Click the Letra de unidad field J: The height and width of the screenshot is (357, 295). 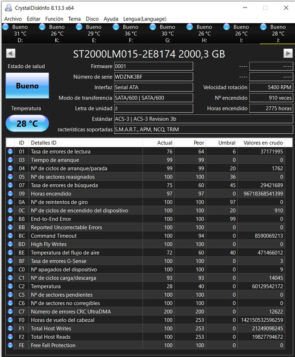[x=154, y=108]
